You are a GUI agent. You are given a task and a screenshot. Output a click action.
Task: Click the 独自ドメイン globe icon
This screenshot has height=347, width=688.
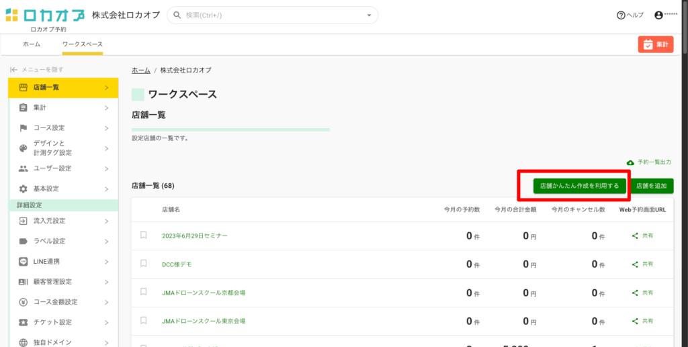point(24,342)
